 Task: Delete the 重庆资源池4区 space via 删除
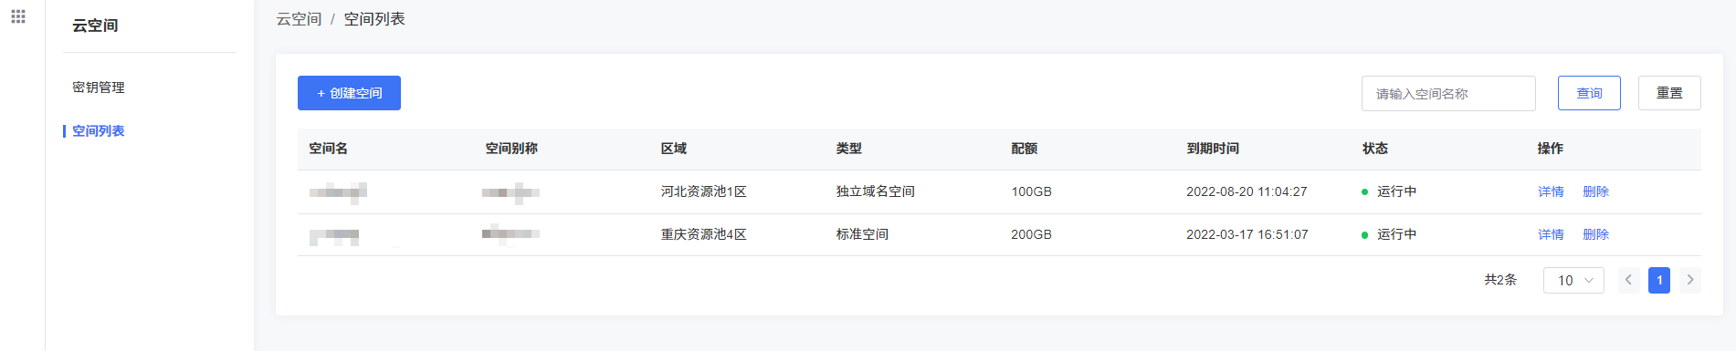[1595, 234]
